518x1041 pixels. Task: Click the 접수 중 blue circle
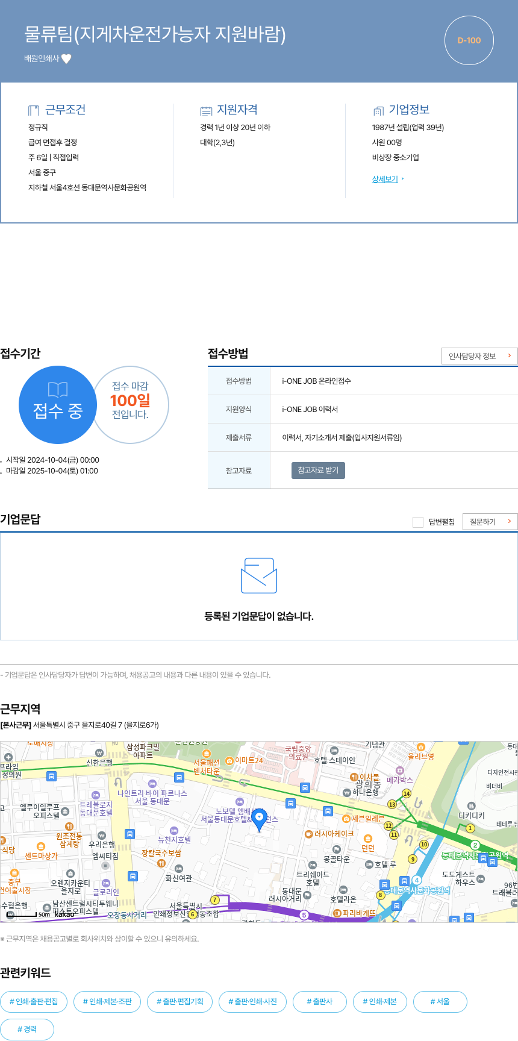tap(58, 405)
